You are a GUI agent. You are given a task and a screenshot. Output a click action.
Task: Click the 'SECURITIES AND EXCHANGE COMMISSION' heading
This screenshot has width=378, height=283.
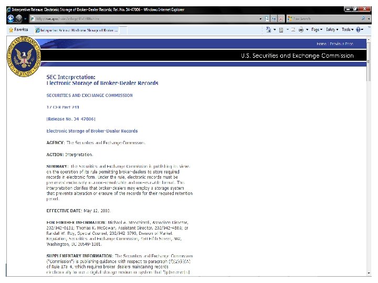pos(89,95)
